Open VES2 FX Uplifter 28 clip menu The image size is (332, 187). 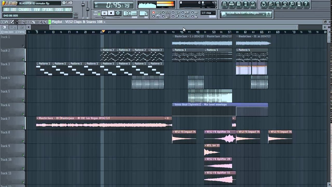tap(206, 159)
